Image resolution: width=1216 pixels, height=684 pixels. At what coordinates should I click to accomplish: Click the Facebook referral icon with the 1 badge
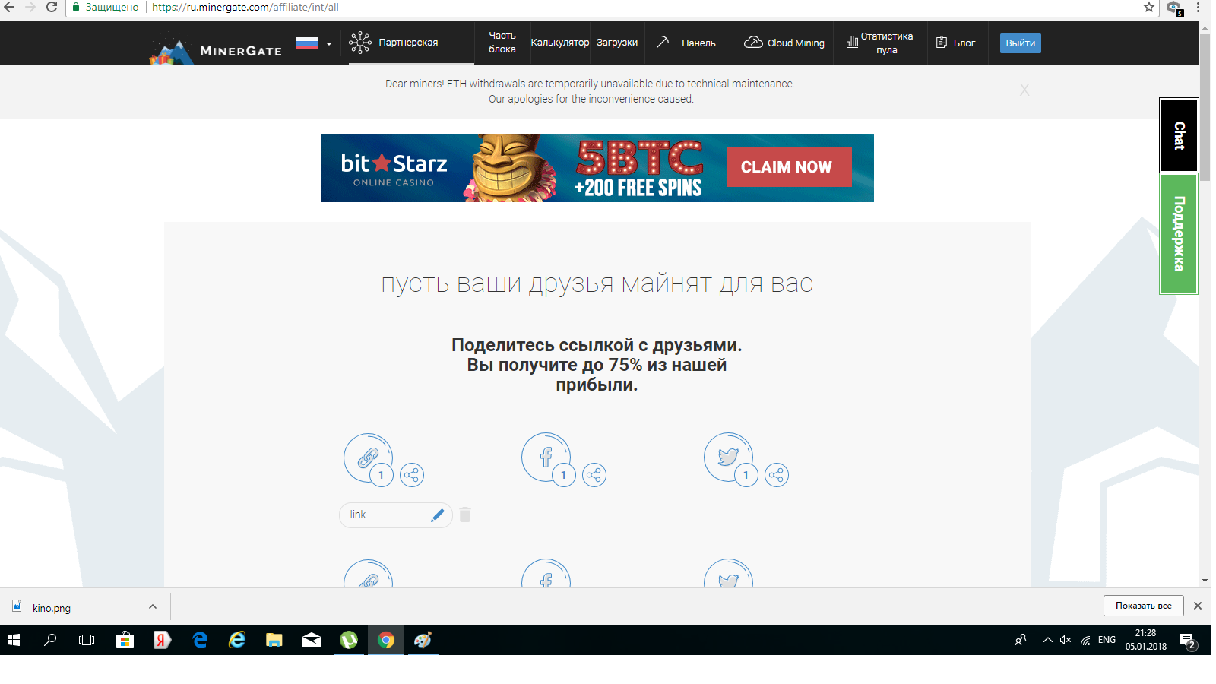click(546, 458)
